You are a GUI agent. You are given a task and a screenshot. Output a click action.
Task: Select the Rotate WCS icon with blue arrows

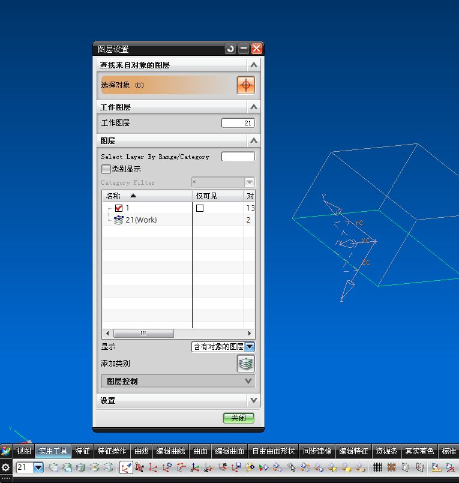click(x=167, y=467)
